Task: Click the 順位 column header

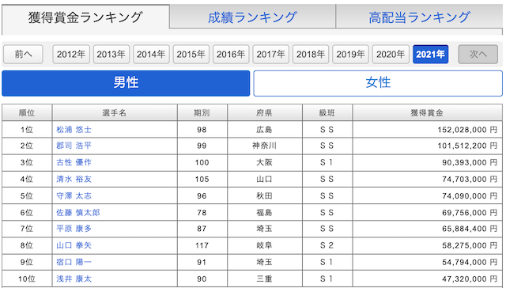Action: (27, 112)
